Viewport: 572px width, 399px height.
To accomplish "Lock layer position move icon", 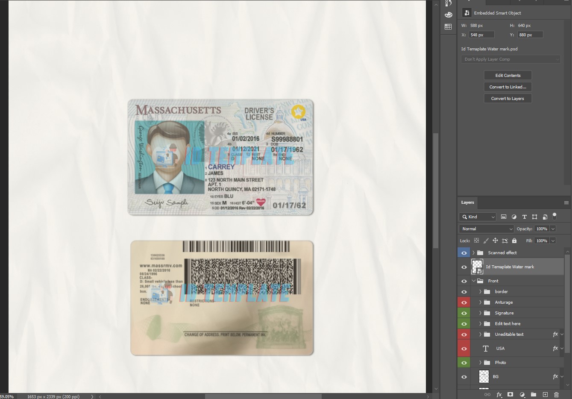I will tap(495, 241).
